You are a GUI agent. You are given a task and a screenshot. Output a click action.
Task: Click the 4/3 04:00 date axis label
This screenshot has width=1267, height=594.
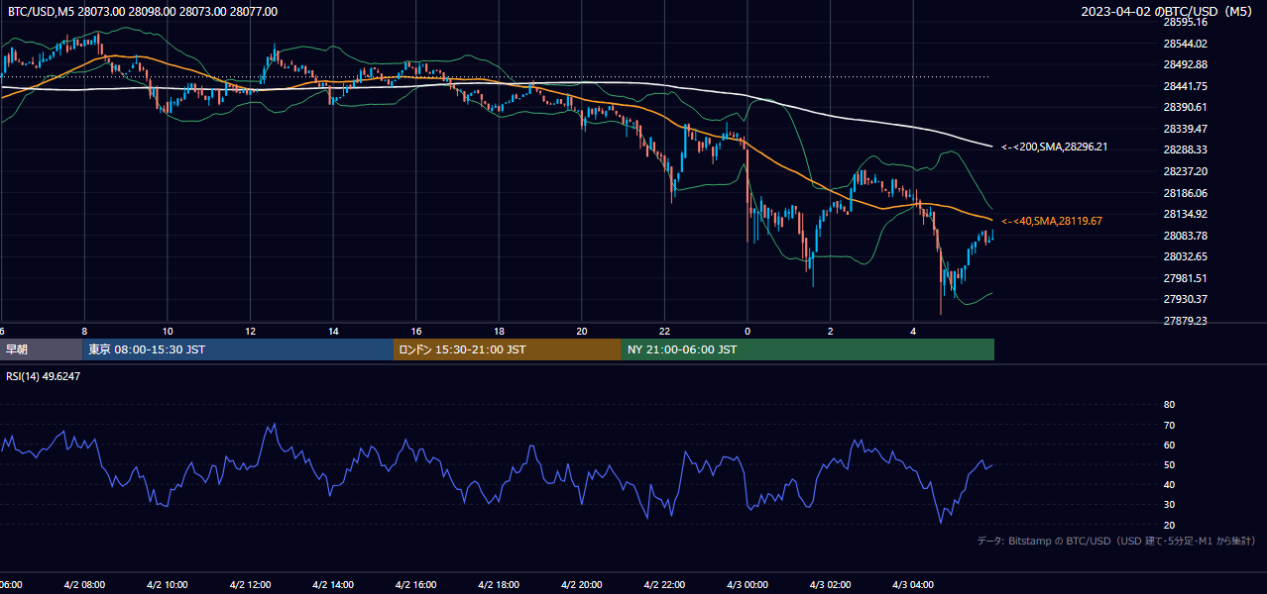click(x=913, y=585)
